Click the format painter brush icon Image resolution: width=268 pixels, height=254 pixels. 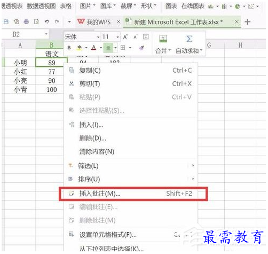tap(141, 48)
